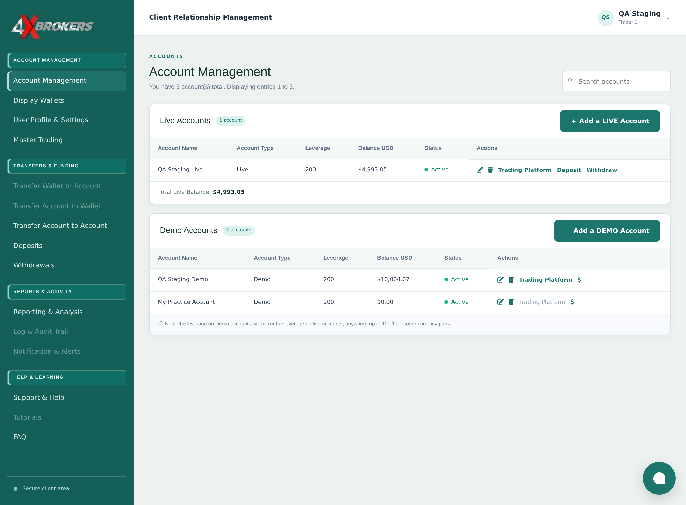Image resolution: width=686 pixels, height=505 pixels.
Task: Open Trading Platform for My Practice Account
Action: tap(542, 302)
